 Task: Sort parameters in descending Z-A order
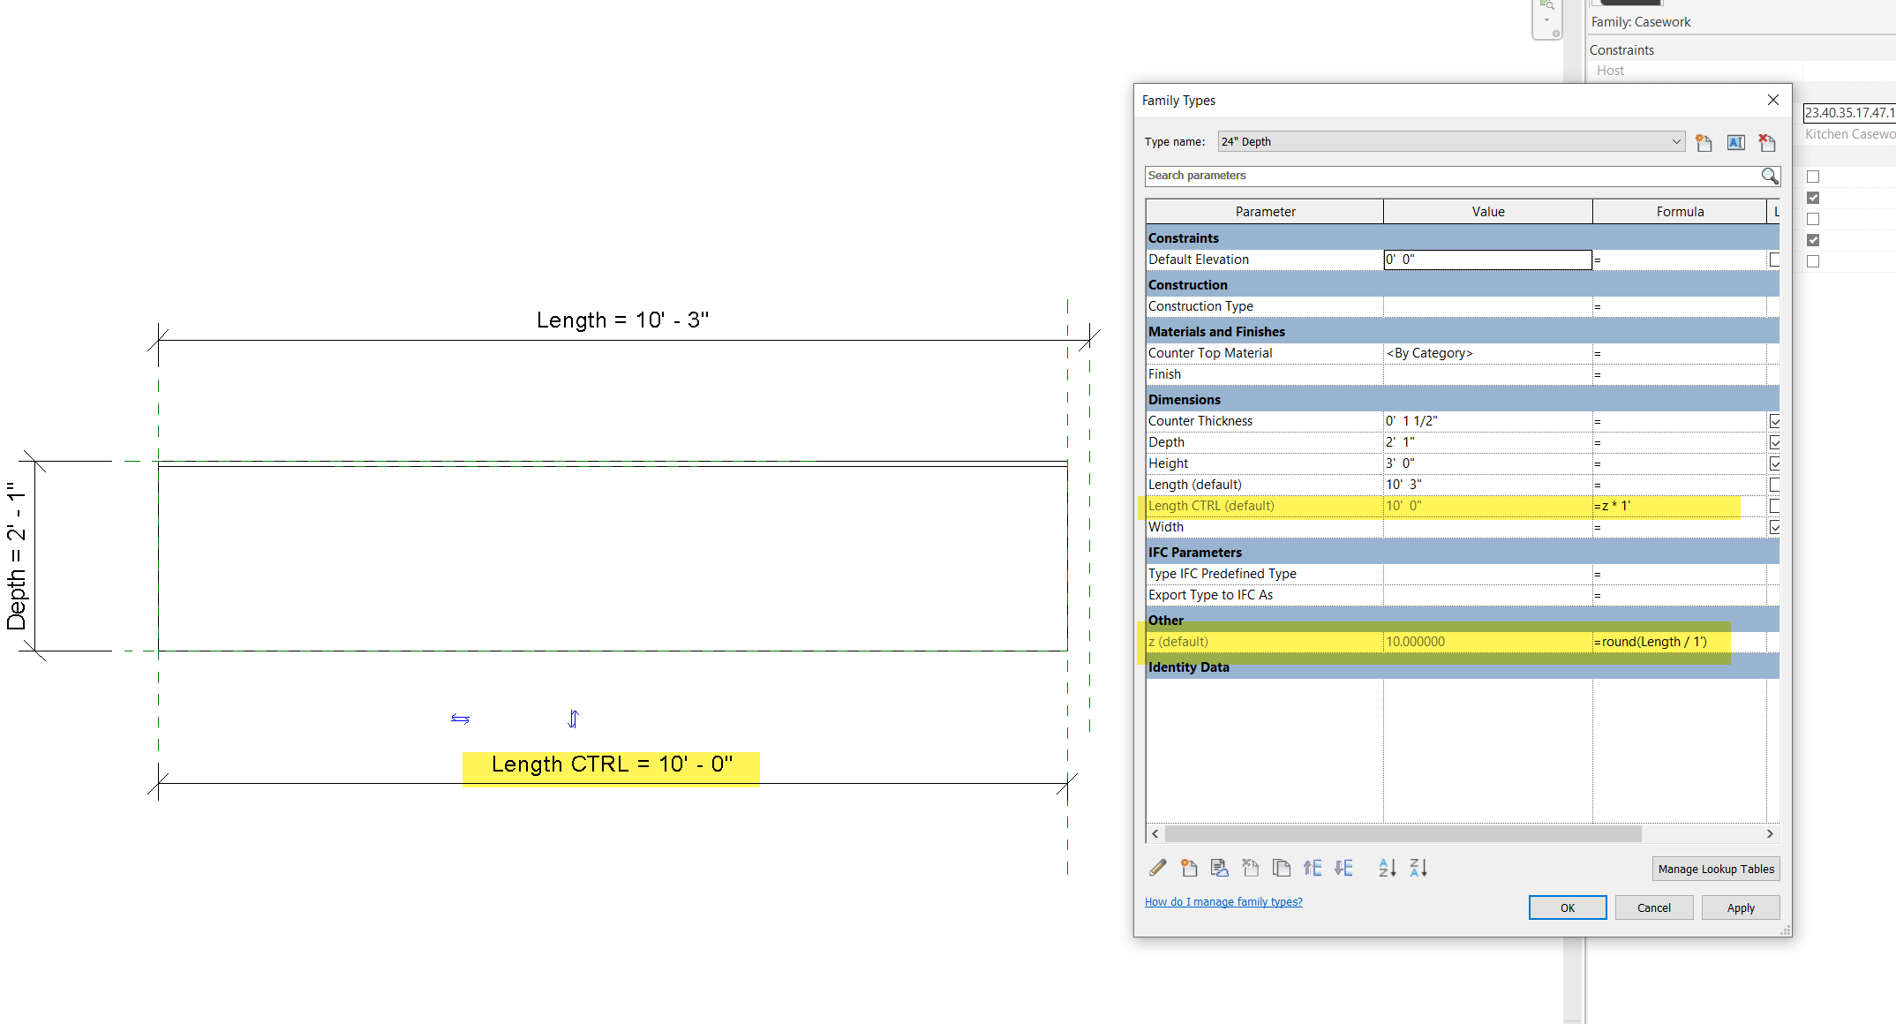click(x=1418, y=868)
